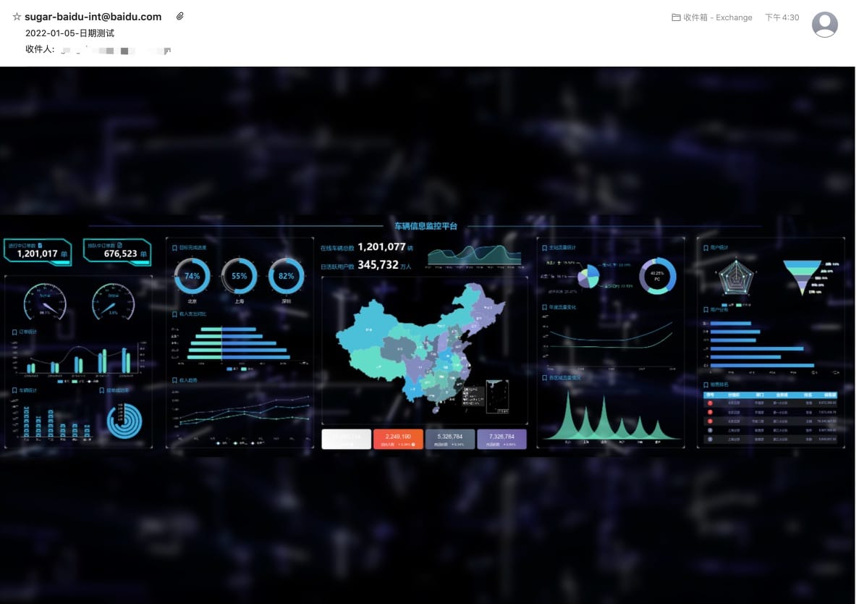Star the email from sugar-baidu-int
The image size is (859, 604).
(17, 17)
